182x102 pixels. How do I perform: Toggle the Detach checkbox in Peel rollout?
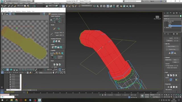point(52,67)
